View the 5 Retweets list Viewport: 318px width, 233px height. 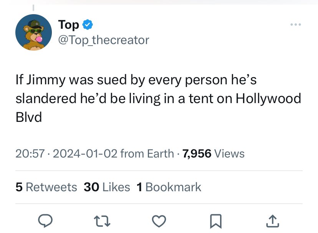pyautogui.click(x=46, y=187)
